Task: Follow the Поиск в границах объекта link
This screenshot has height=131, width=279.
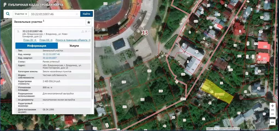Action: click(x=73, y=40)
